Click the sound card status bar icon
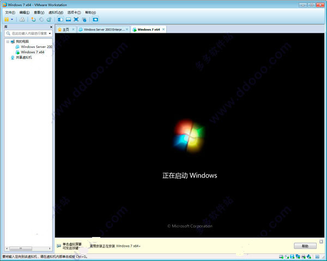Viewport: 327px width, 261px height. (309, 257)
